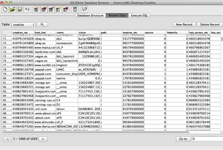This screenshot has width=223, height=150.
Task: Select the 'www.marca.cor' host cell
Action: [x=45, y=48]
